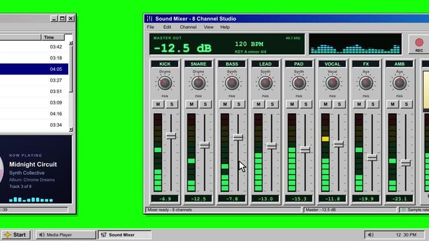Screen dimensions: 429x241
Task: Mute the PAD channel
Action: coord(292,104)
